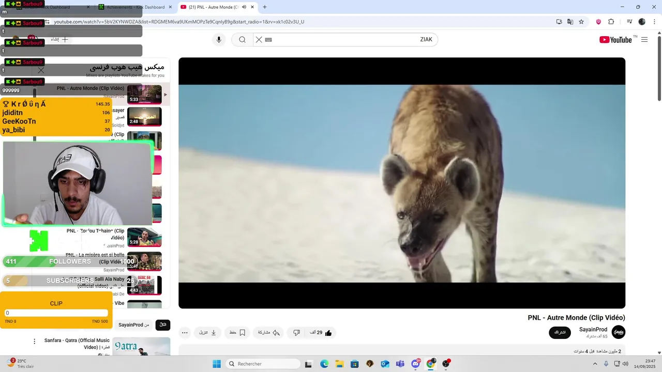Open Task View from taskbar

pos(309,364)
